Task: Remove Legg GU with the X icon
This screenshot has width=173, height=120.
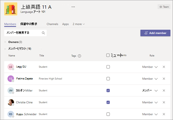Action: tap(164, 67)
